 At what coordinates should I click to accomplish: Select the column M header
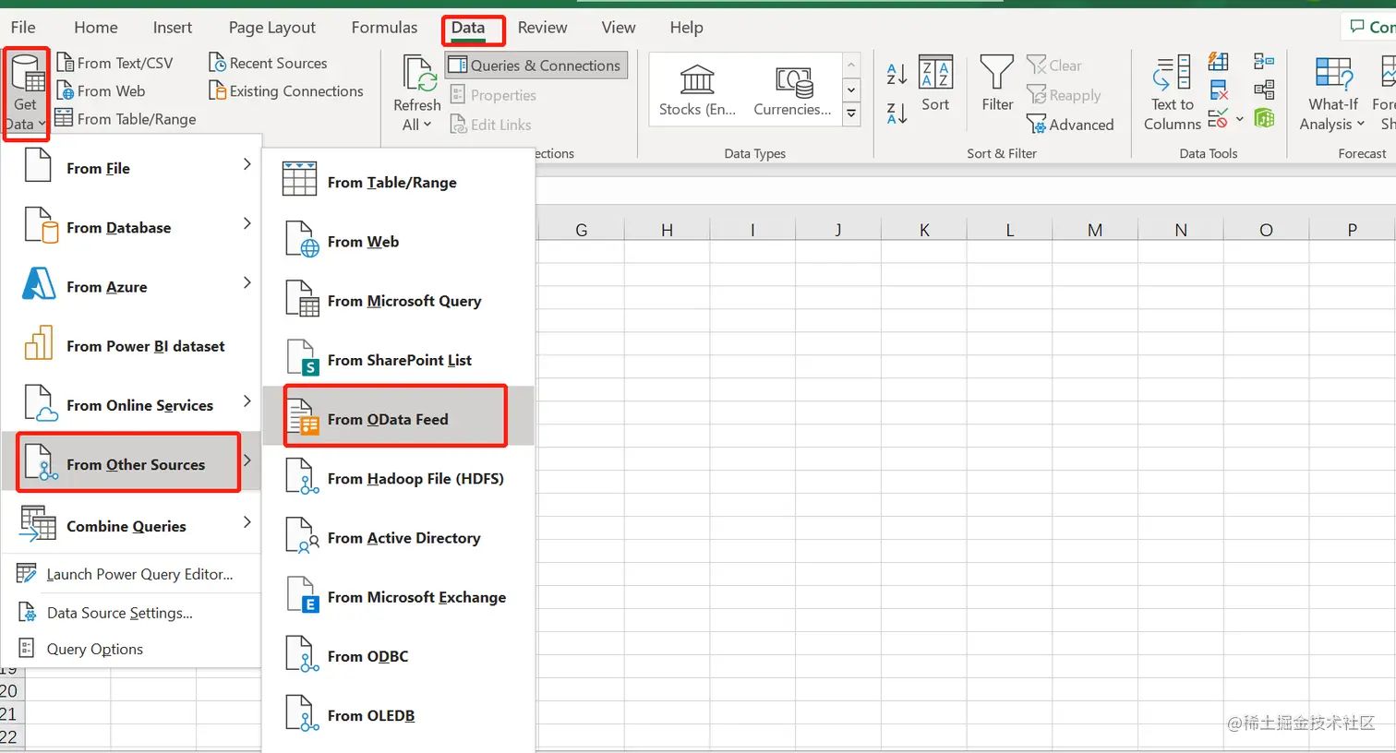point(1095,230)
